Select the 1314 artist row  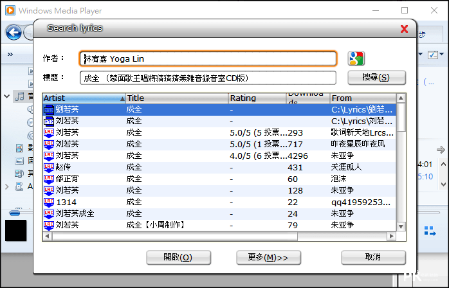(x=219, y=203)
